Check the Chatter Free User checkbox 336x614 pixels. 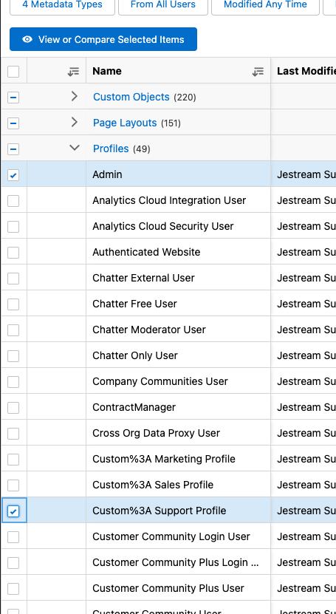click(x=13, y=304)
